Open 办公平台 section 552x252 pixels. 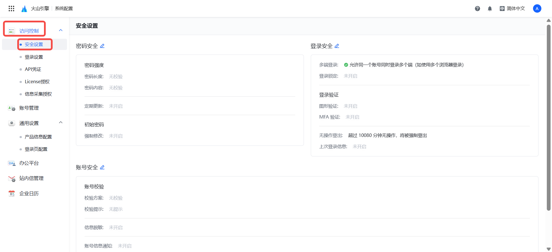[x=29, y=163]
